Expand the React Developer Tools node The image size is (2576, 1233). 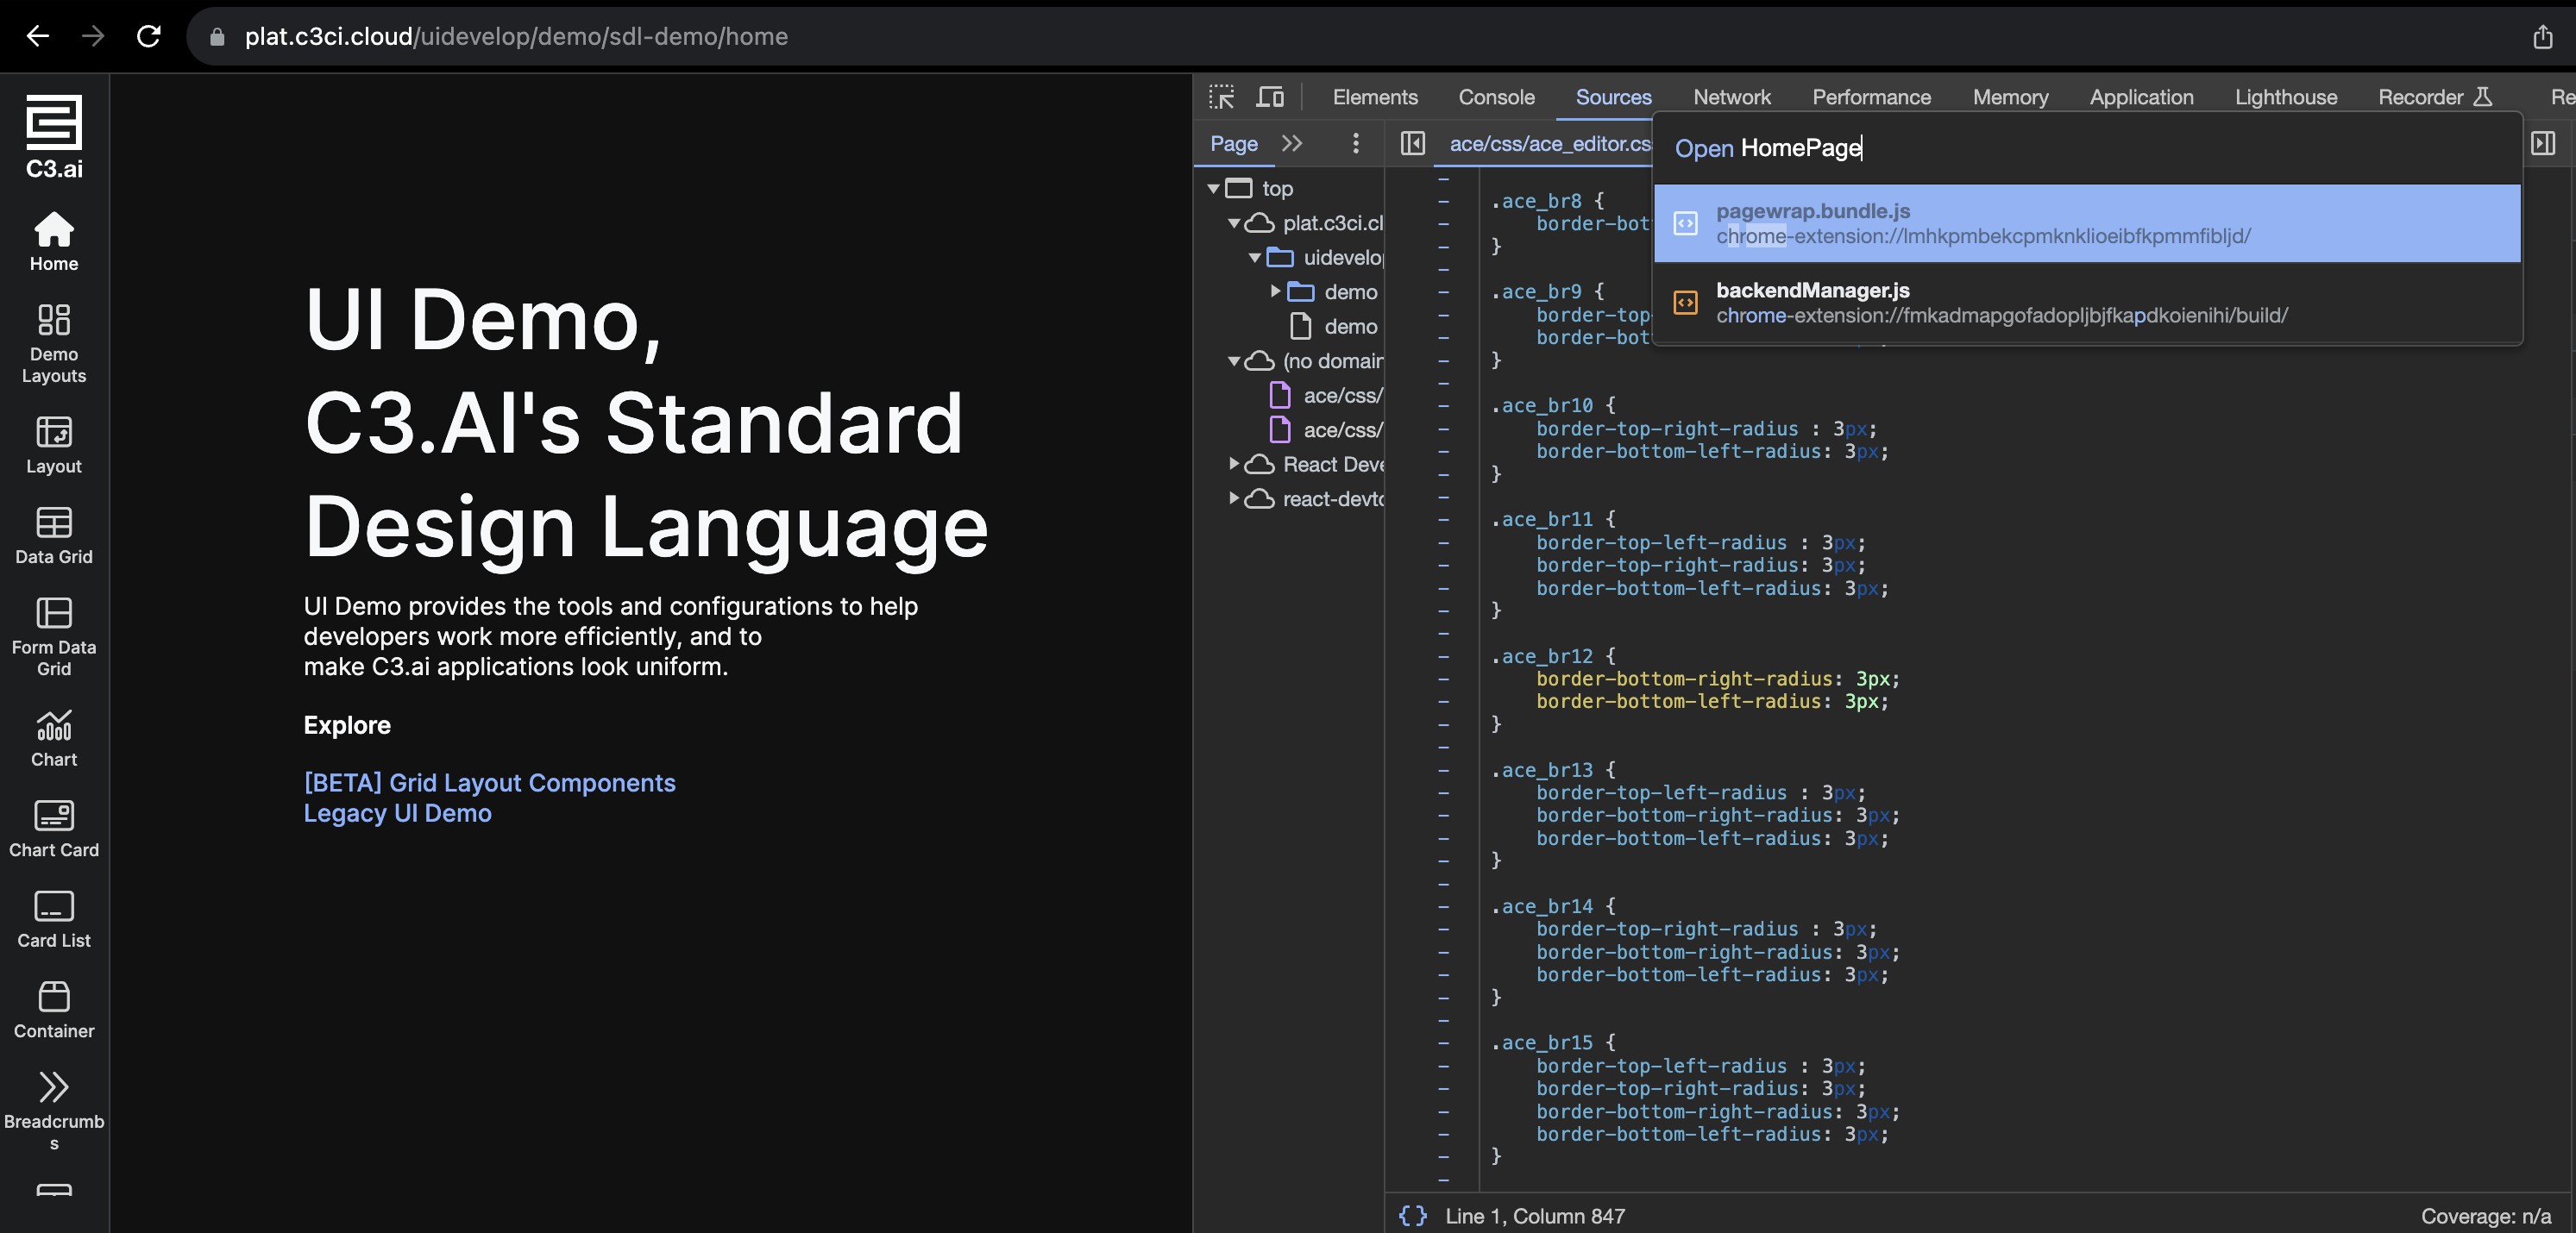pos(1234,464)
